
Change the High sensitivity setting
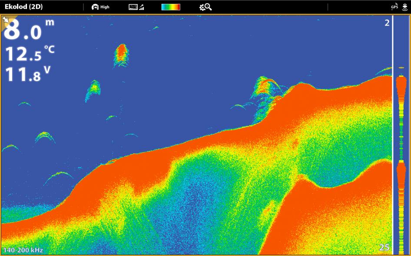point(105,7)
